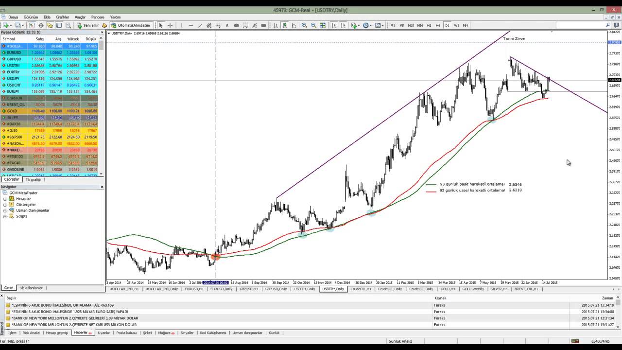Screen dimensions: 622x350
Task: Expand the Hesaplar tree node
Action: [5, 199]
